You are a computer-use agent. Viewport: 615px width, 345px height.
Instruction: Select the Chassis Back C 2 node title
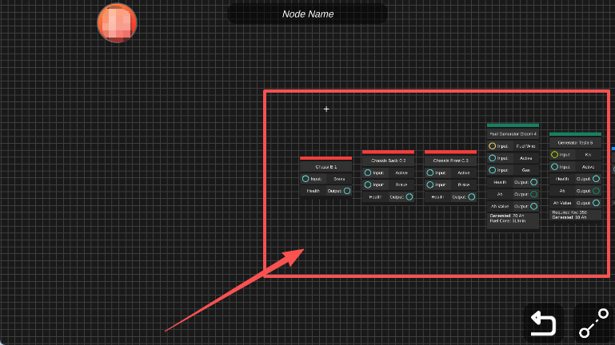click(x=388, y=161)
